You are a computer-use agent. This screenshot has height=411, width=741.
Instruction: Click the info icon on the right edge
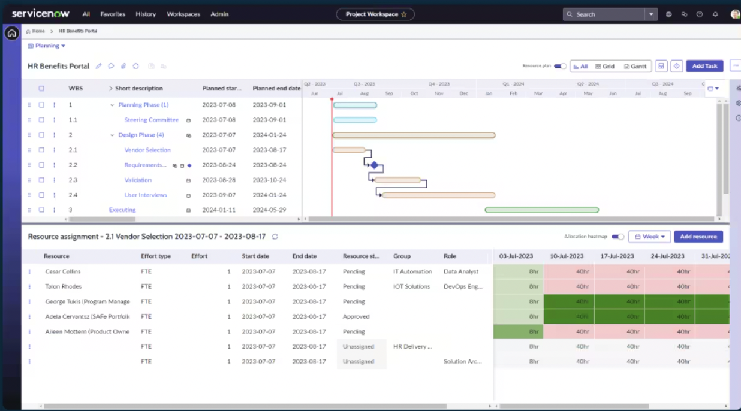pyautogui.click(x=738, y=117)
